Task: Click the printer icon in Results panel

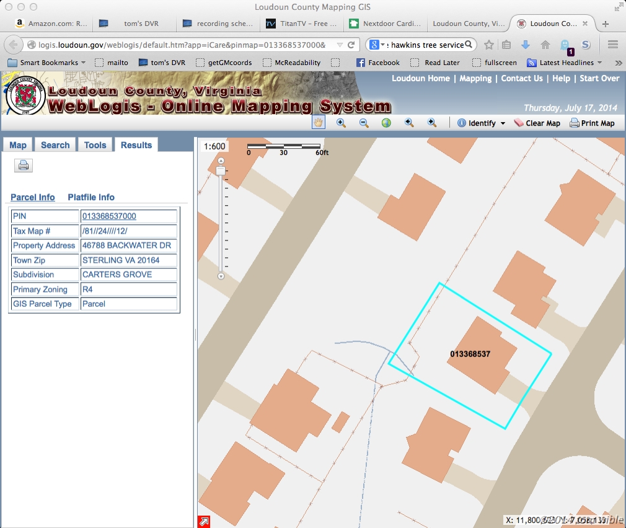Action: coord(24,165)
